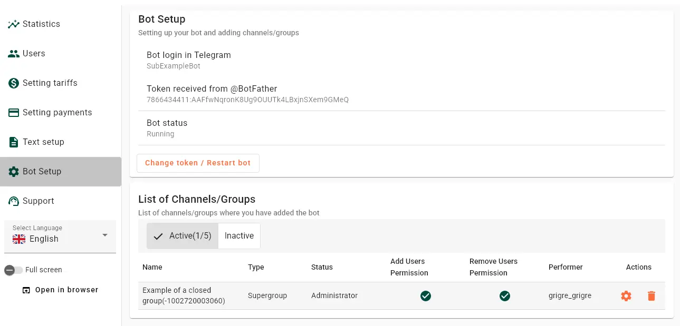Click the Add Users Permission header
The width and height of the screenshot is (680, 326).
(x=409, y=268)
